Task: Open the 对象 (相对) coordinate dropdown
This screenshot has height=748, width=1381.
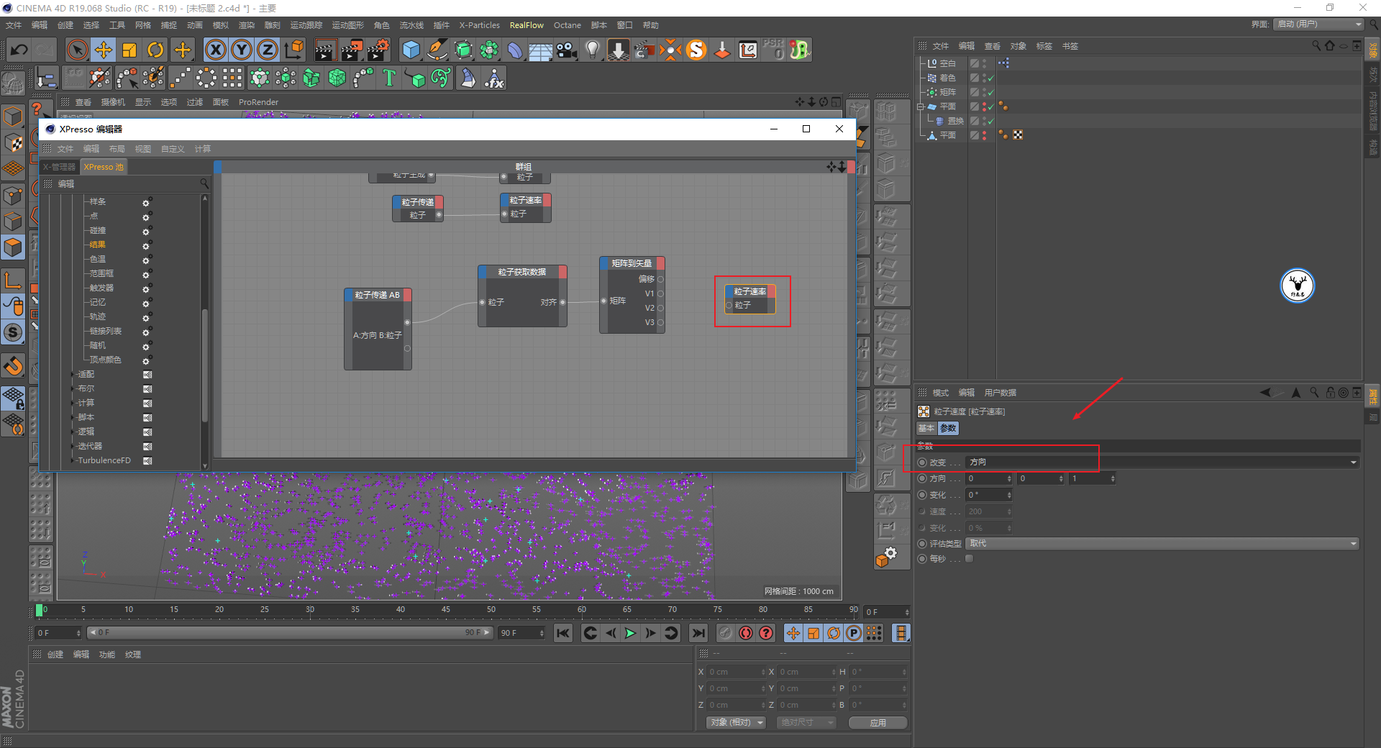Action: click(x=737, y=722)
